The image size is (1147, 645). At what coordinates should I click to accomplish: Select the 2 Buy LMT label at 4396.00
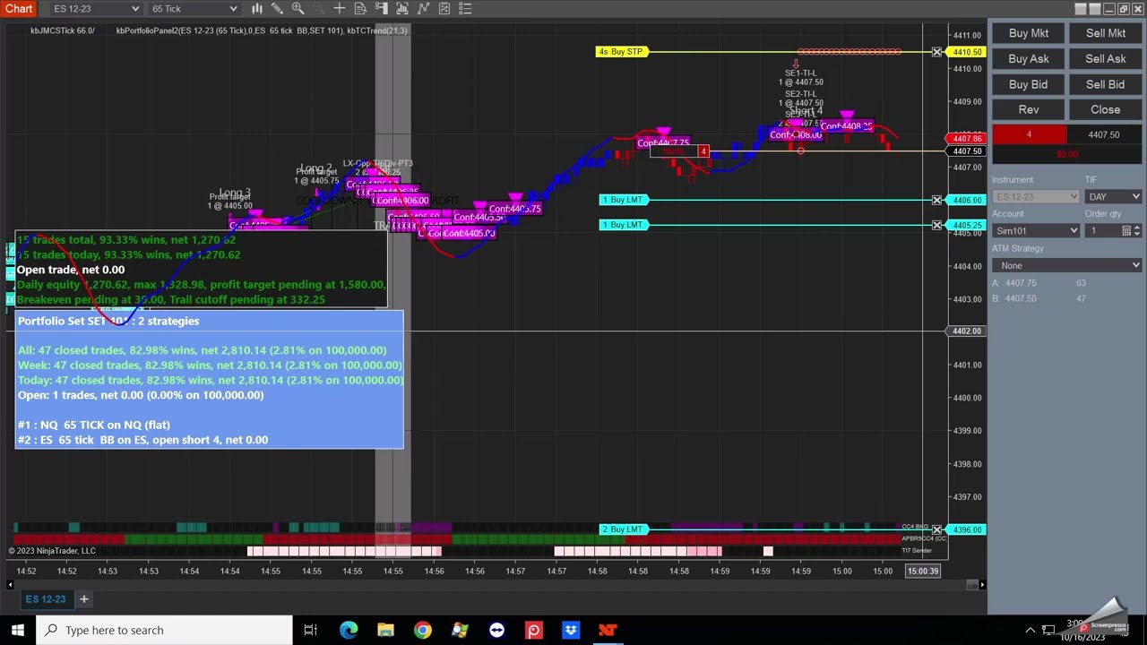(x=622, y=529)
